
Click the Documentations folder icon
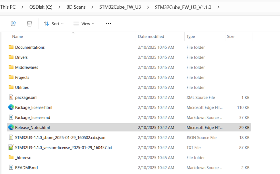click(11, 47)
